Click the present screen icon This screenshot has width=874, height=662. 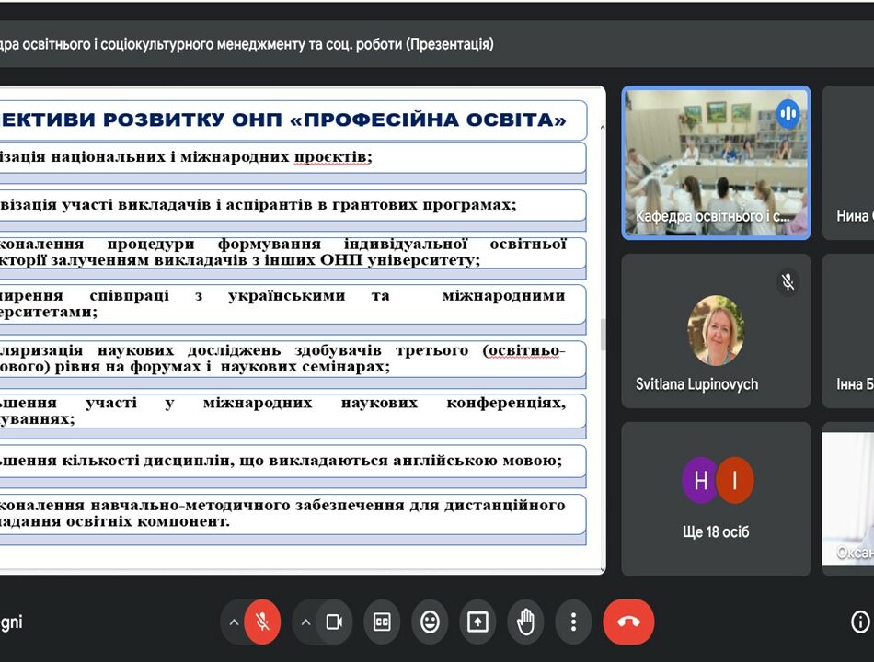coord(477,622)
